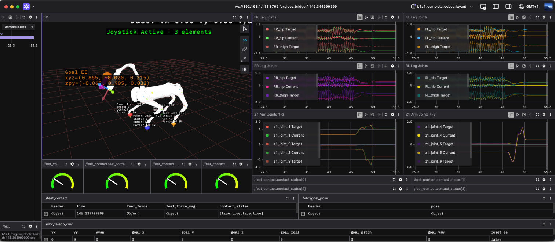Click zoom icon in RL Leg Joints panel

[x=524, y=66]
